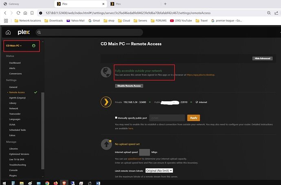Viewport: 281px width, 185px height.
Task: Open Scheduled Tasks settings
Action: 18,130
